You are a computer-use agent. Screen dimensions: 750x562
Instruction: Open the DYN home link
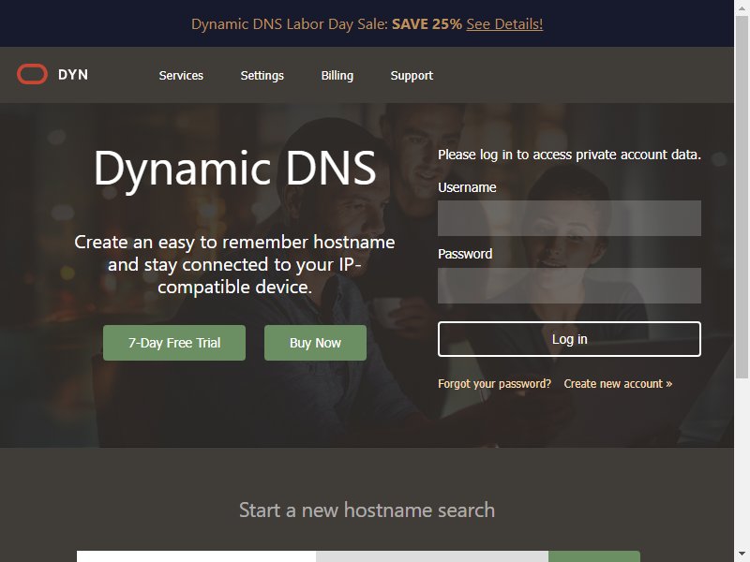point(73,75)
